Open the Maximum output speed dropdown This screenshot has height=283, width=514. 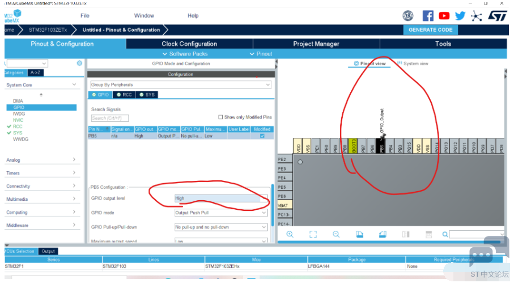click(x=221, y=241)
